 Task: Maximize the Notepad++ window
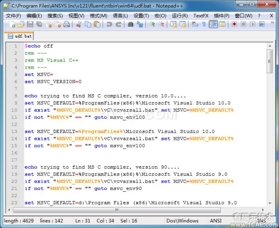point(252,4)
